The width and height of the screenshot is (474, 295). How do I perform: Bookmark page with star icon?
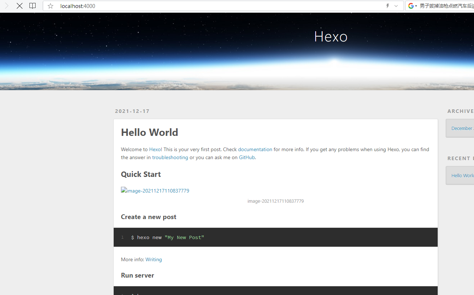tap(50, 6)
